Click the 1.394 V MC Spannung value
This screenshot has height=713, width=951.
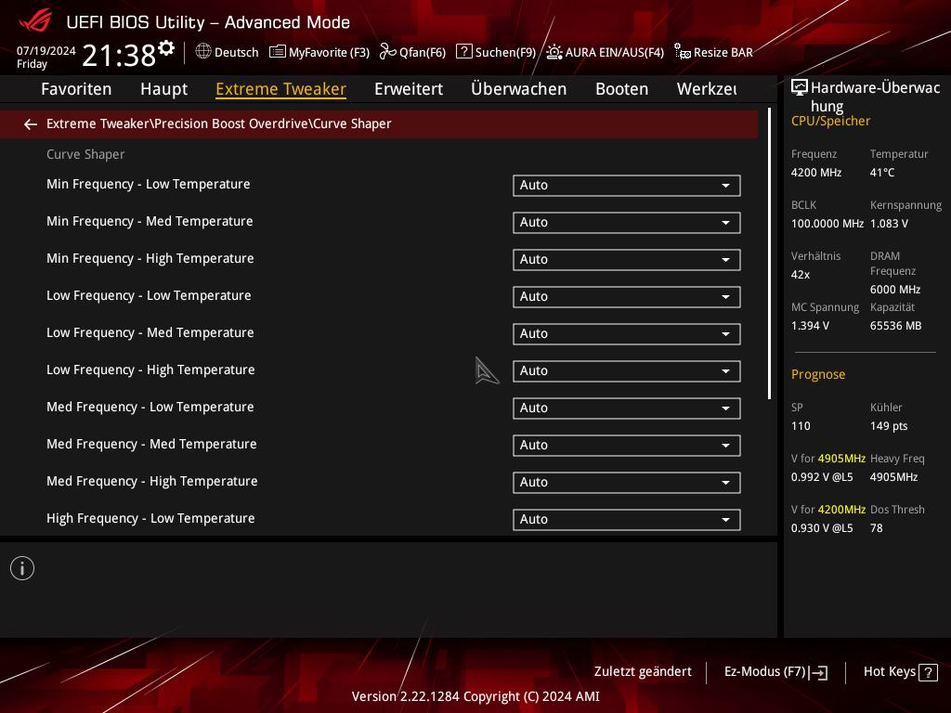[810, 326]
